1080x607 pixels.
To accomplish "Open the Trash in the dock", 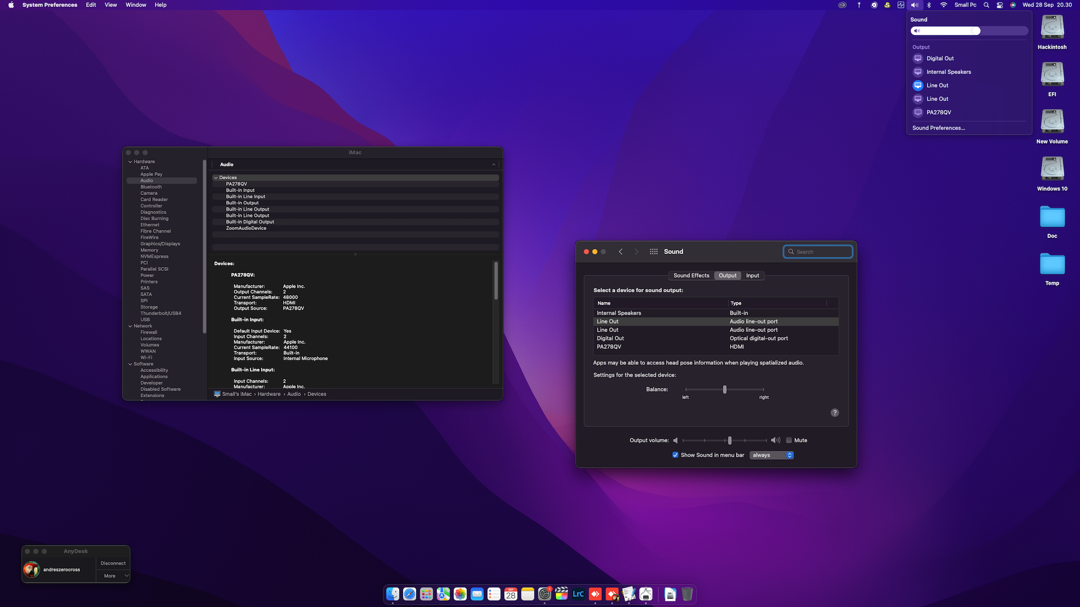I will (x=687, y=594).
